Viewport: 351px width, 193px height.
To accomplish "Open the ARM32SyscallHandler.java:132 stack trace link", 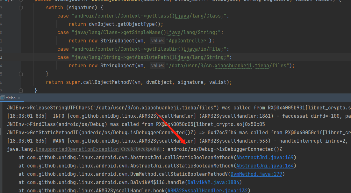I will [208, 190].
